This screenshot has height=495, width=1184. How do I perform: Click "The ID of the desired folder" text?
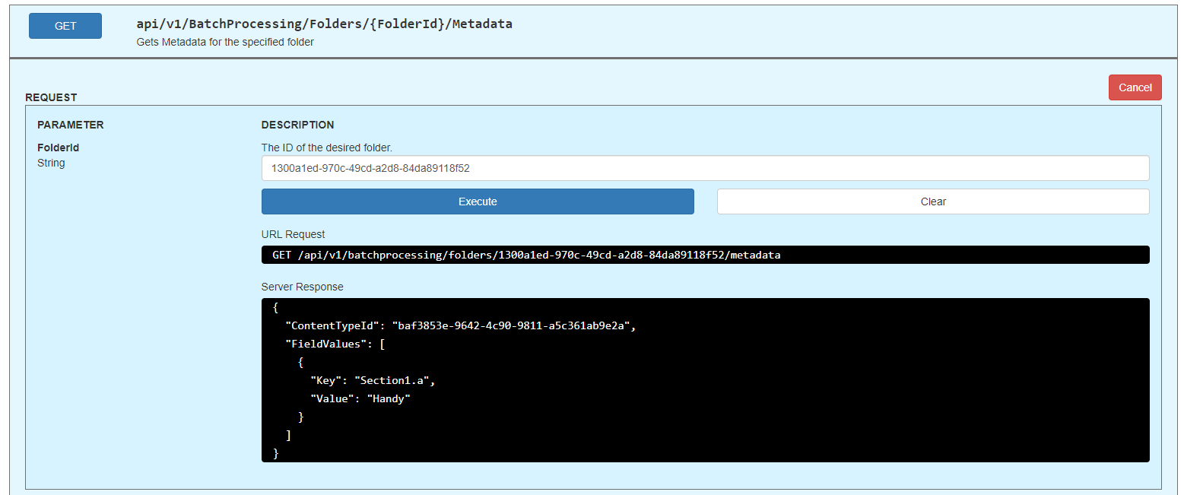[326, 148]
